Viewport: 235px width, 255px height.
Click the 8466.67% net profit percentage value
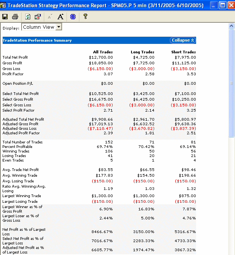pos(102,232)
